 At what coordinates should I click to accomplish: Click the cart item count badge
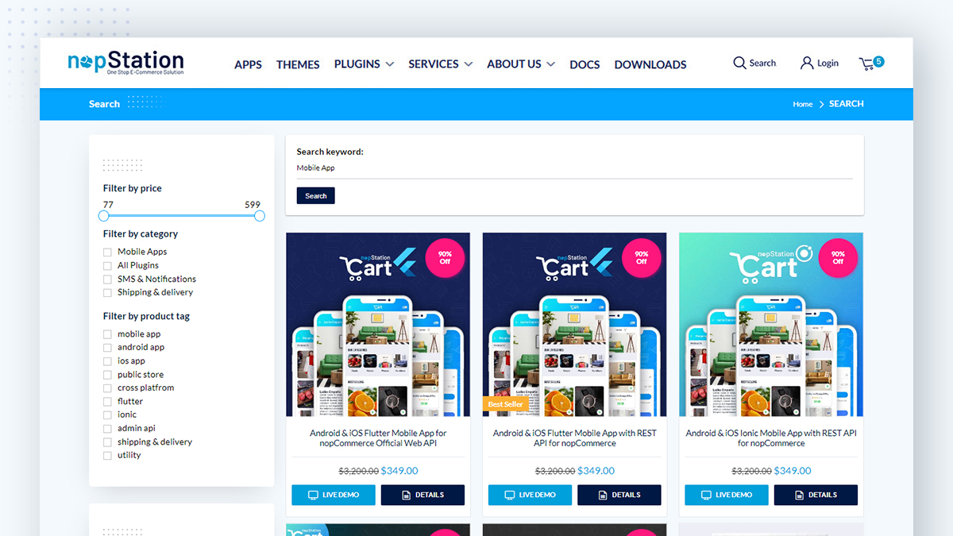click(x=878, y=61)
